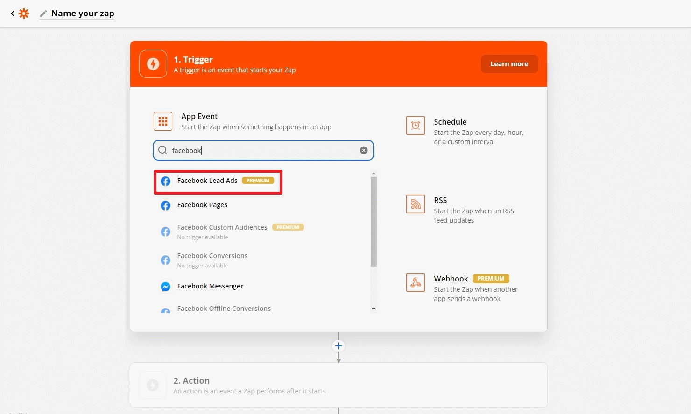Open the Learn more button
The height and width of the screenshot is (414, 691).
tap(509, 64)
